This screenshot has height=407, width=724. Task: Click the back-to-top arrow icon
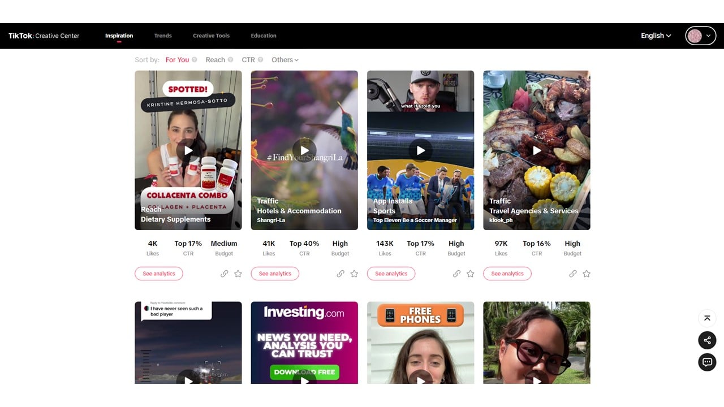(707, 318)
